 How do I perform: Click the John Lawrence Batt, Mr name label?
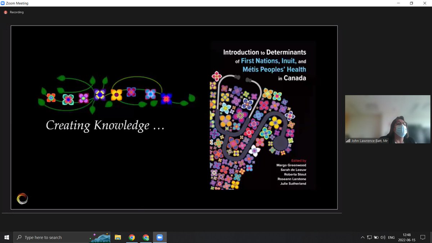pyautogui.click(x=369, y=141)
